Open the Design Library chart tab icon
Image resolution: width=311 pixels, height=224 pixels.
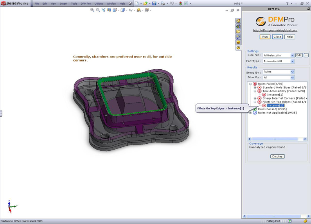[x=238, y=26]
